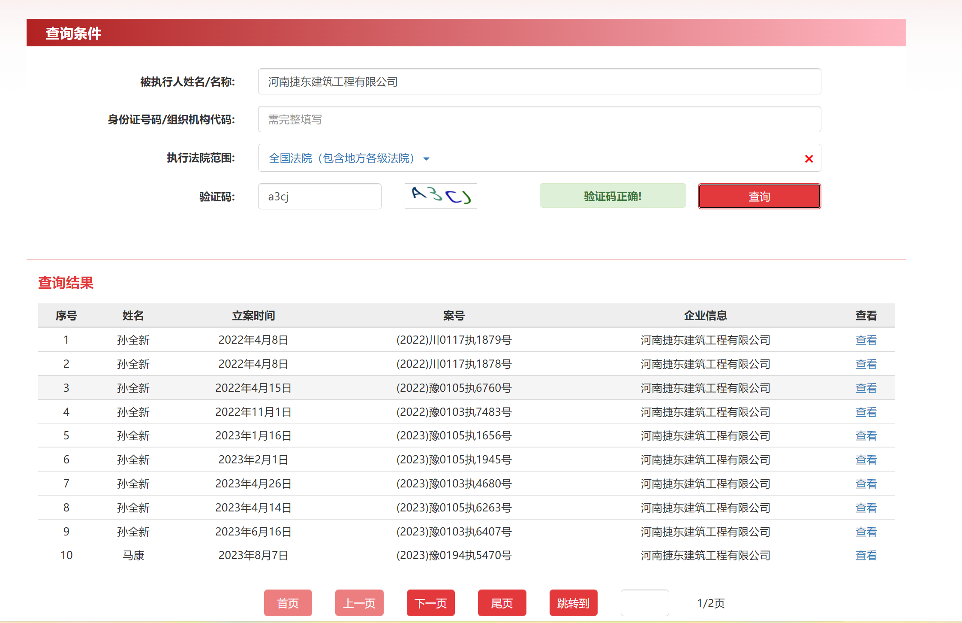962x623 pixels.
Task: Click the 立案时间 column header
Action: click(x=253, y=316)
